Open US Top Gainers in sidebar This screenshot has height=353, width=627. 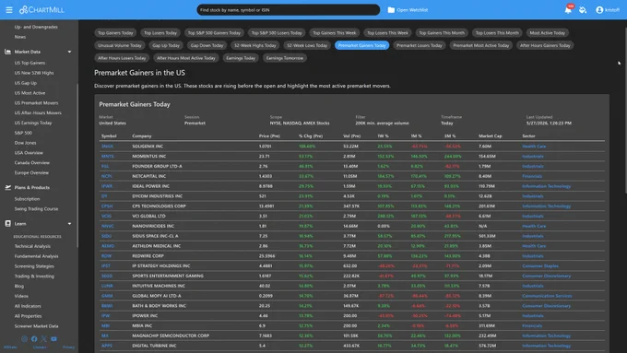coord(30,63)
